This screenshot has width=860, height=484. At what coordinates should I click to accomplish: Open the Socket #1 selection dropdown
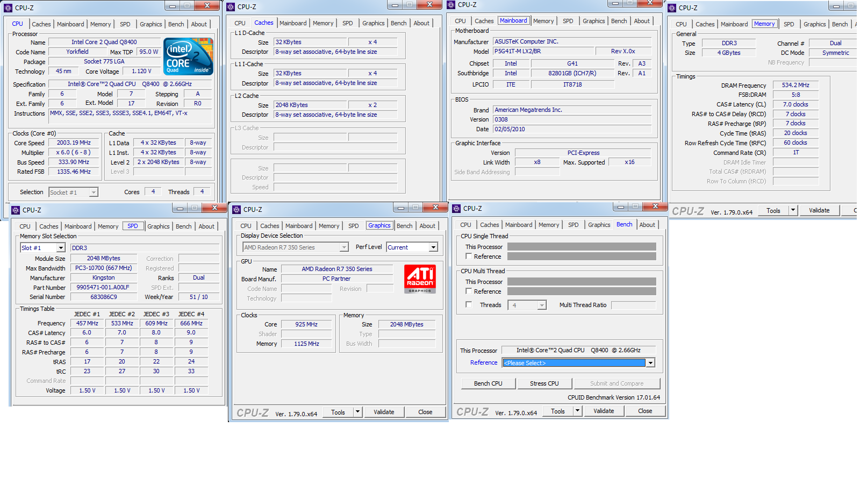click(94, 193)
